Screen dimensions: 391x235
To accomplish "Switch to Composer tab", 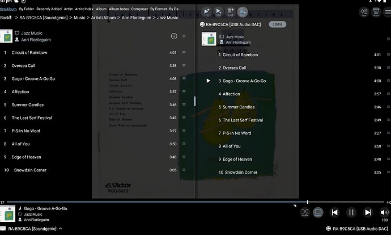I will coord(139,9).
